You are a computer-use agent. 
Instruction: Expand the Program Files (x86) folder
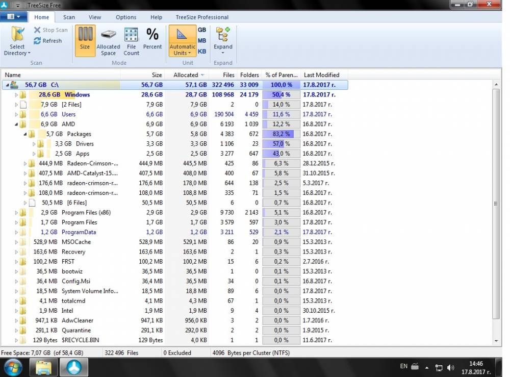pos(16,213)
